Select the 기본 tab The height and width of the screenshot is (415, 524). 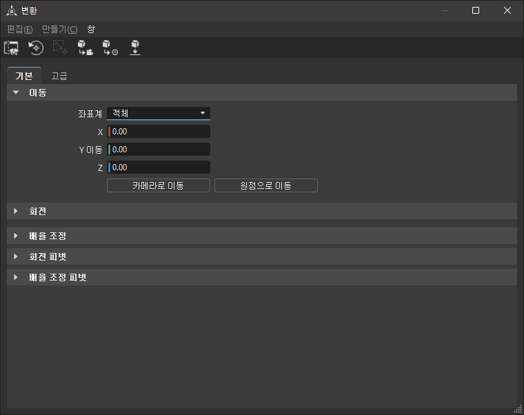(x=24, y=76)
